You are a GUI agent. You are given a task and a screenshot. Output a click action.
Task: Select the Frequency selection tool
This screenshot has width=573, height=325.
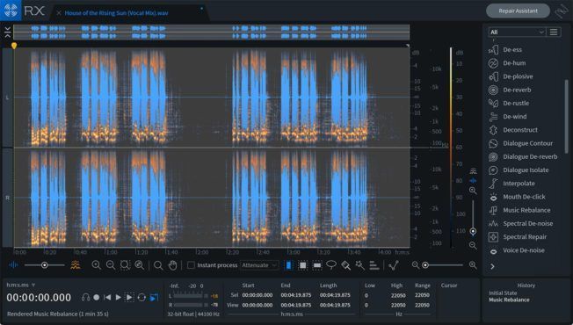pyautogui.click(x=317, y=265)
